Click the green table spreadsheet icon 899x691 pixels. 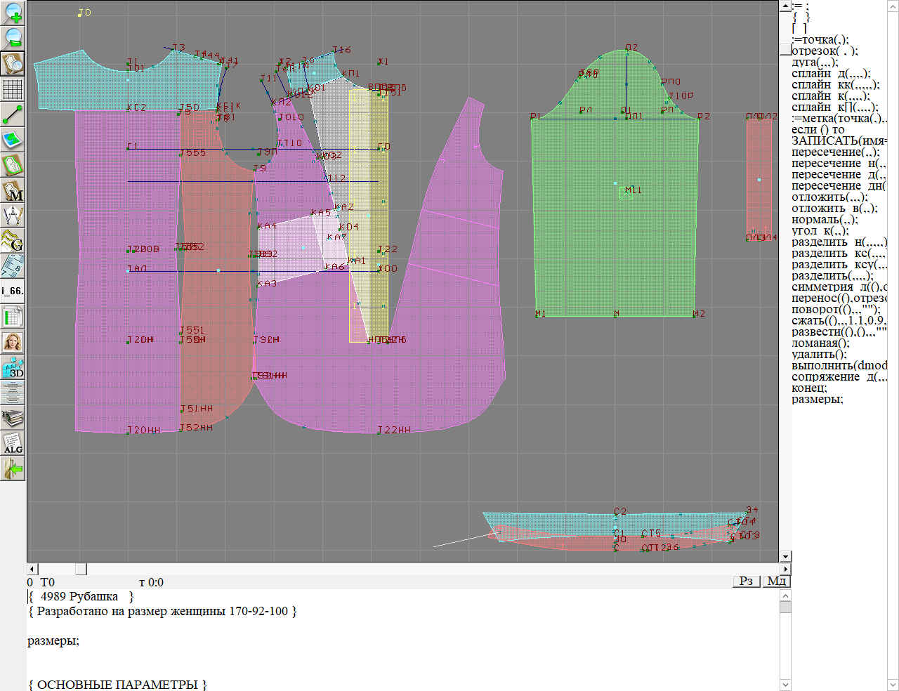(x=13, y=317)
